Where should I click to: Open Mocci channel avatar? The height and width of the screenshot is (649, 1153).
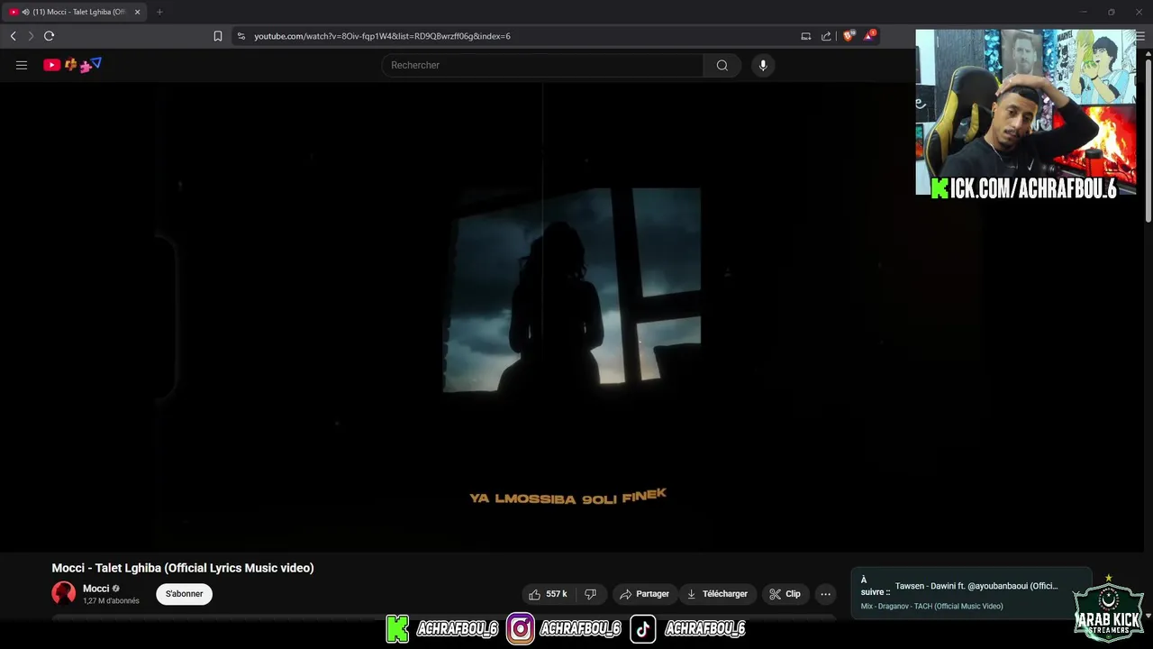[x=64, y=593]
